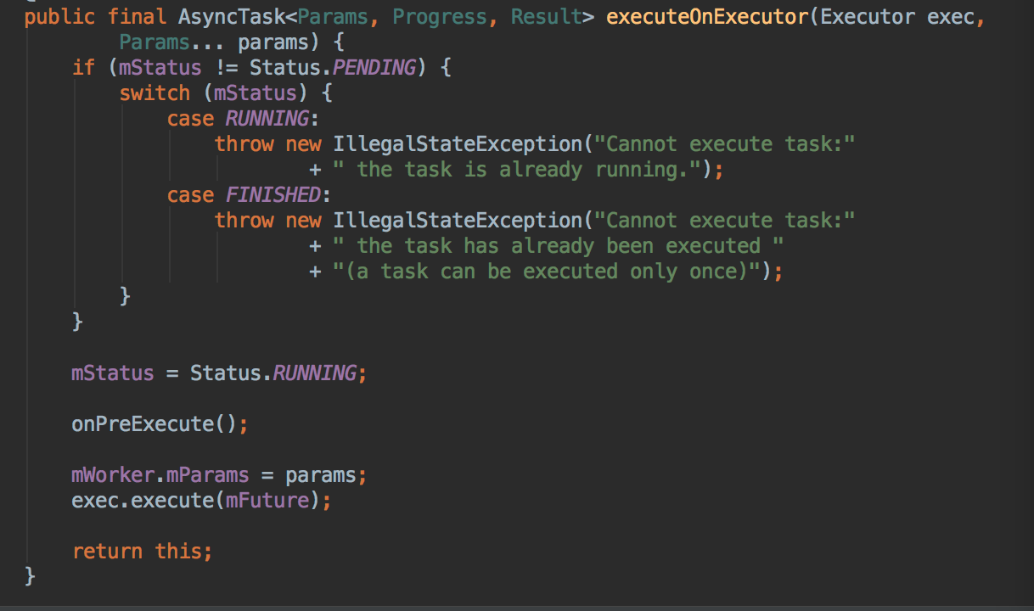Click the onPreExecute() call
The width and height of the screenshot is (1034, 611).
(160, 423)
